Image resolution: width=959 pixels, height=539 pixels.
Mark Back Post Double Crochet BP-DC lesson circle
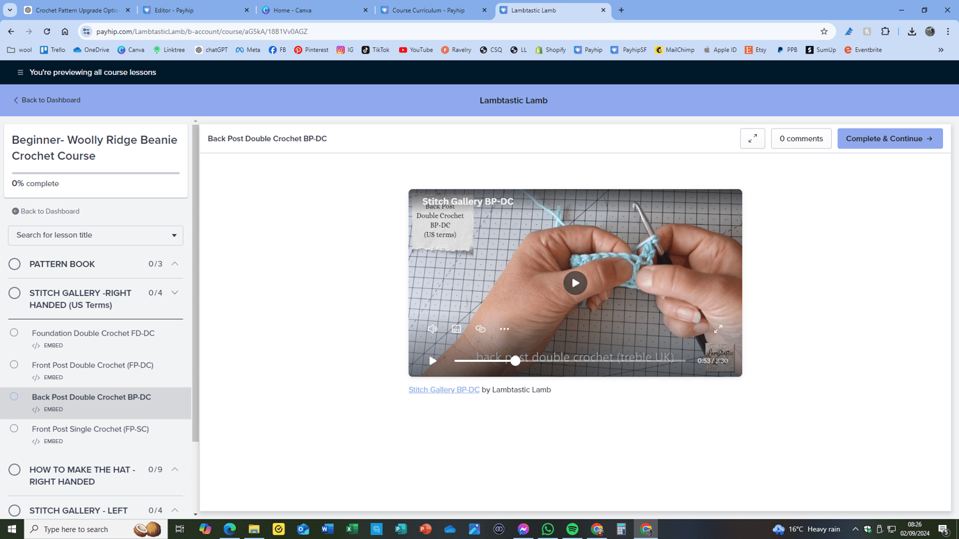pos(14,396)
